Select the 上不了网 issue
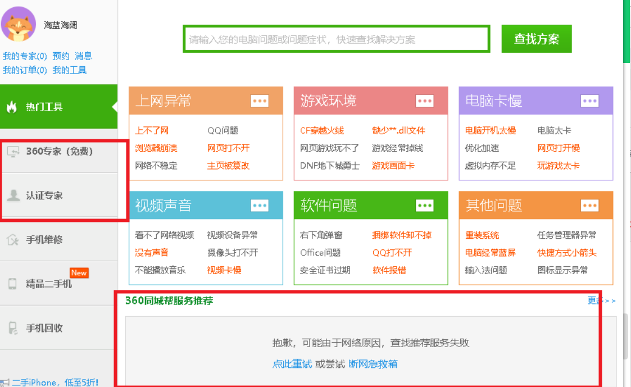631x387 pixels. point(152,130)
